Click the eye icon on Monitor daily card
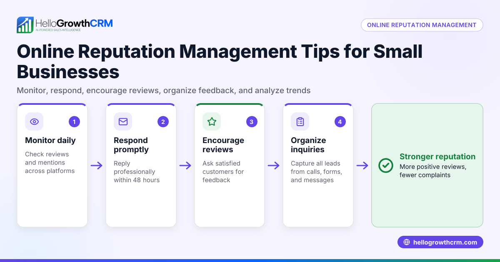The width and height of the screenshot is (500, 262). click(x=34, y=121)
